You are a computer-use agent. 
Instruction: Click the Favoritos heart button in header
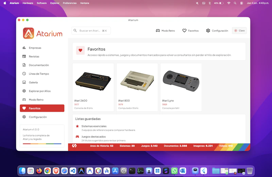190,31
